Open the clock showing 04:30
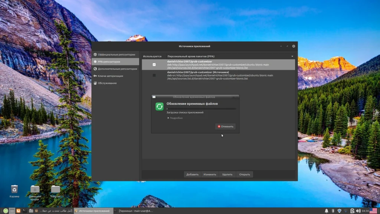This screenshot has height=214, width=380. (x=365, y=211)
